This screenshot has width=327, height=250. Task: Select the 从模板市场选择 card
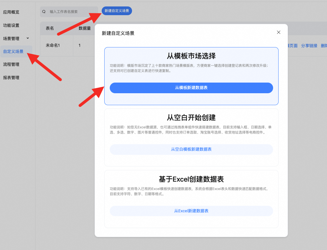[x=191, y=76]
